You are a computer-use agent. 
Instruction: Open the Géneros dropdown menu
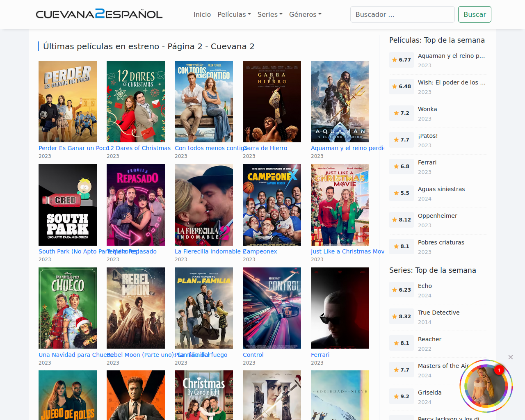click(305, 14)
